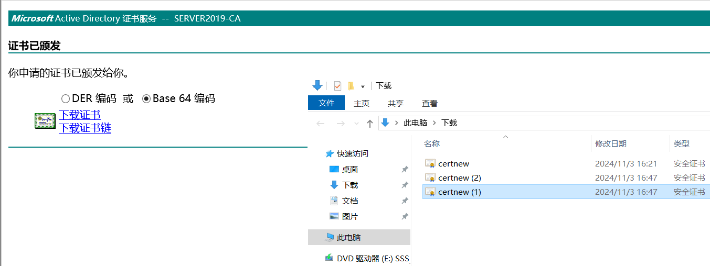
Task: Click the certificate icon of certnew
Action: coord(430,163)
